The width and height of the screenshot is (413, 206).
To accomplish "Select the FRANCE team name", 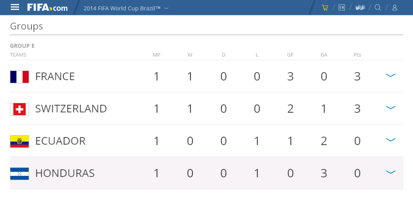I will pyautogui.click(x=55, y=77).
